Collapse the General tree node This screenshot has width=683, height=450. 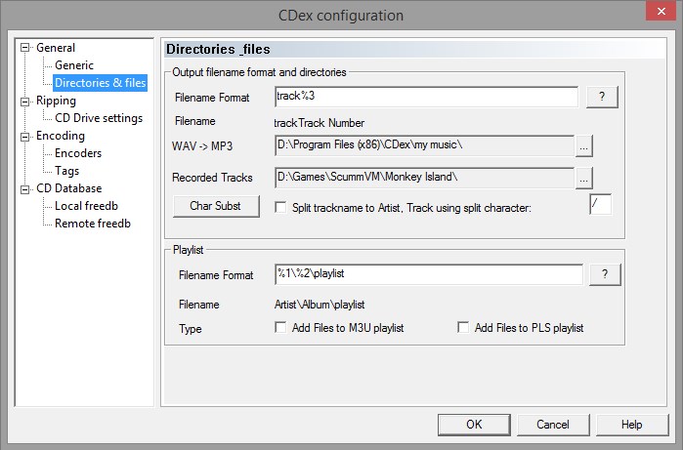click(25, 48)
